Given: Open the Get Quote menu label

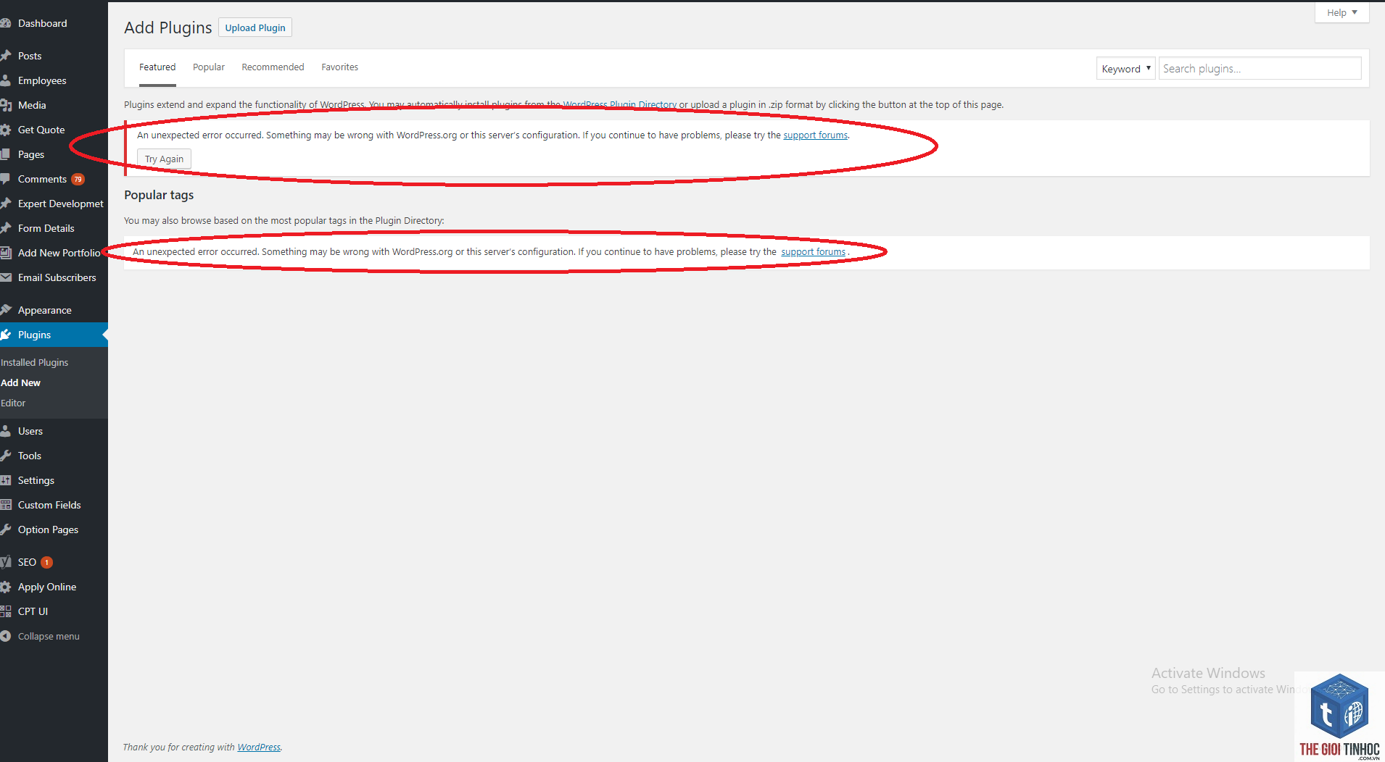Looking at the screenshot, I should point(41,130).
